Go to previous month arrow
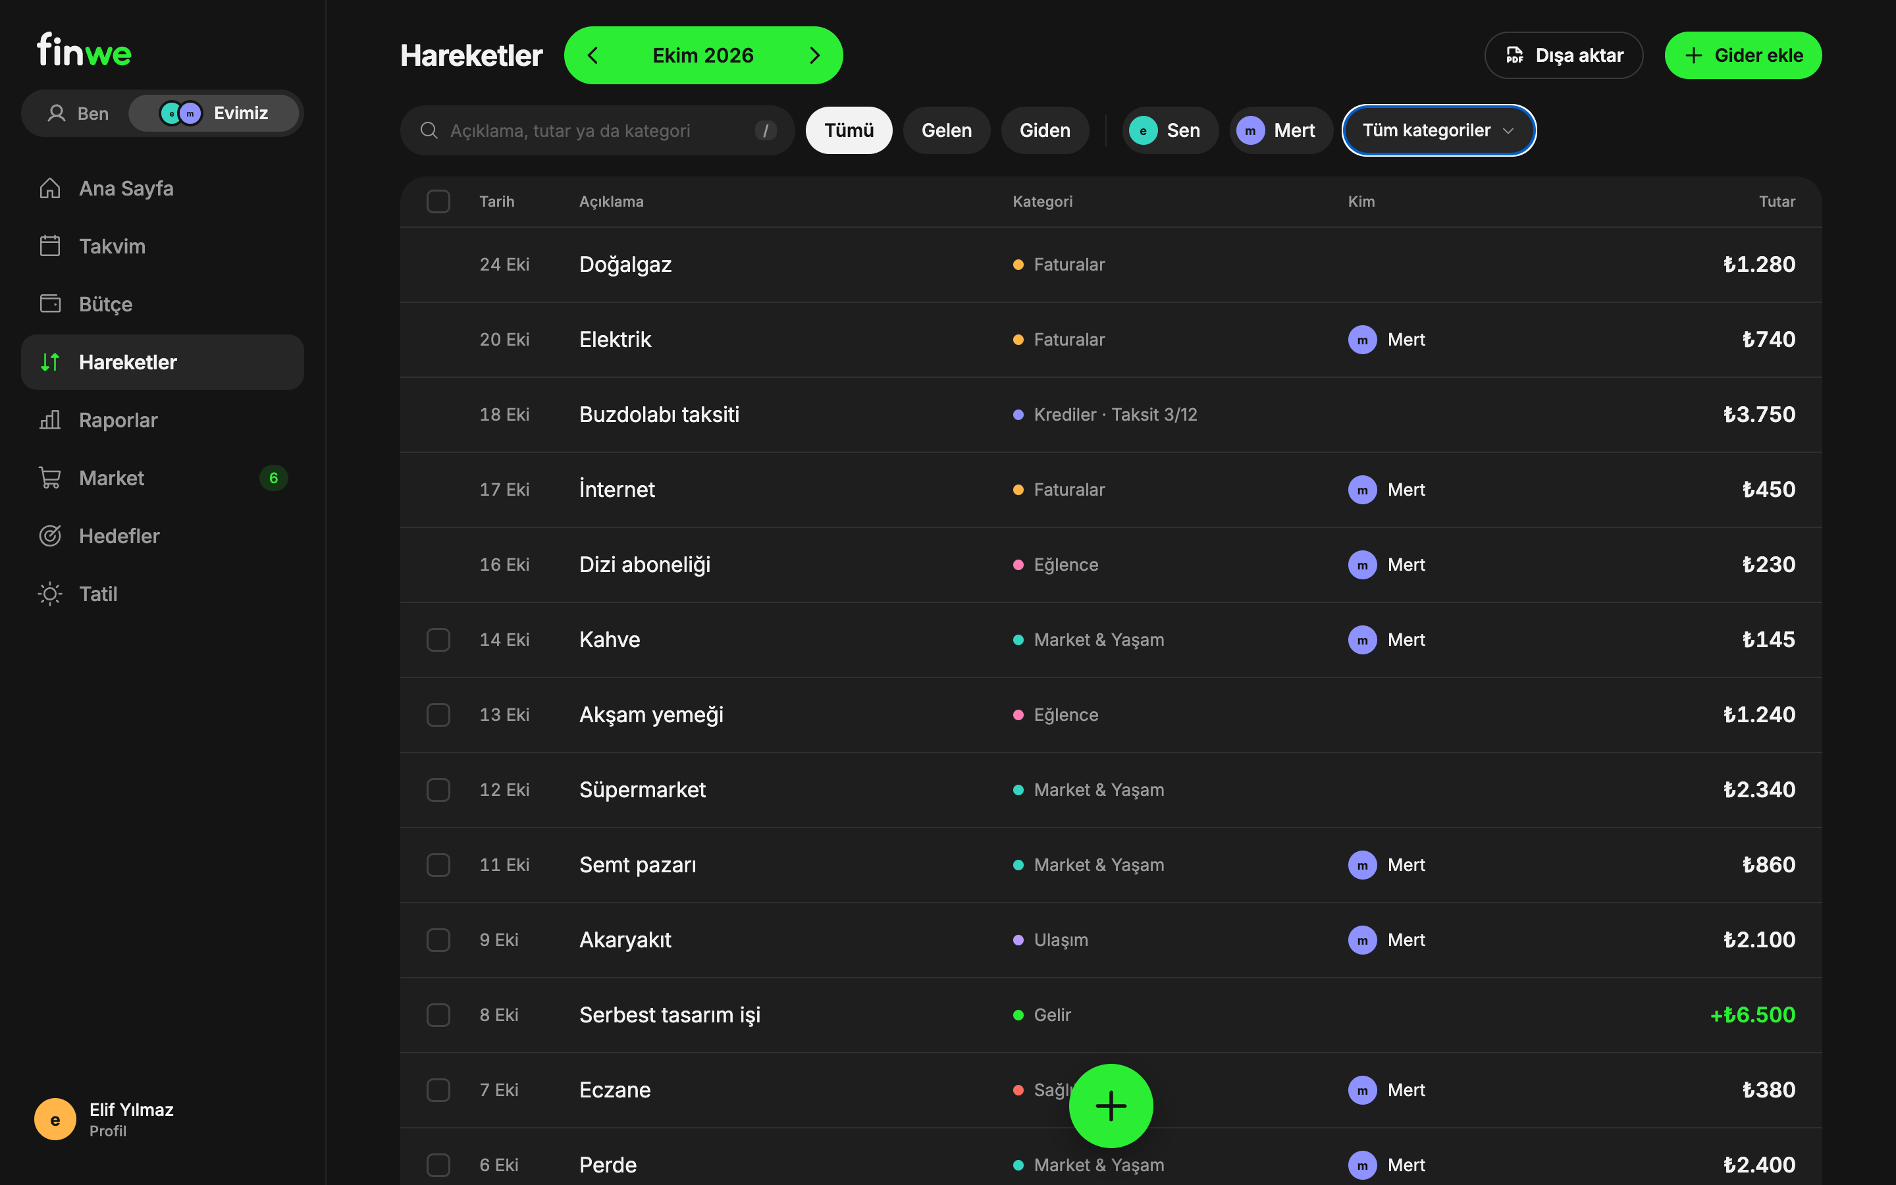The height and width of the screenshot is (1185, 1896). (593, 56)
